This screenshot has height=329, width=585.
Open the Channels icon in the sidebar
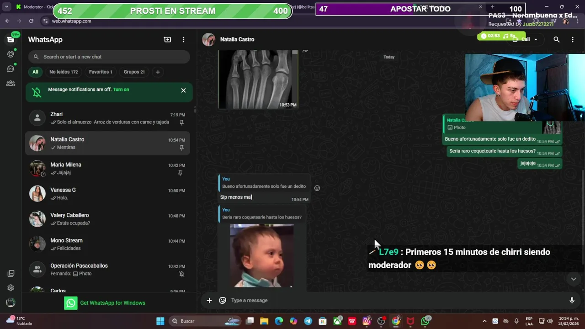tap(11, 69)
